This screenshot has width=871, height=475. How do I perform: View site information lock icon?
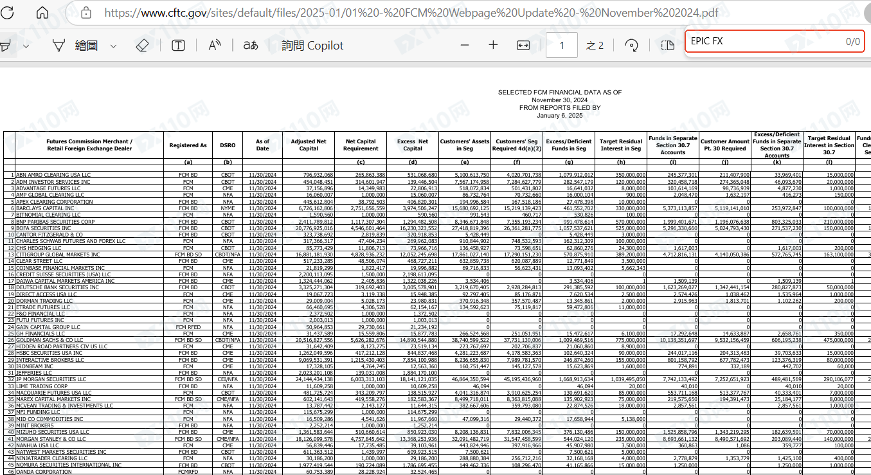coord(86,13)
